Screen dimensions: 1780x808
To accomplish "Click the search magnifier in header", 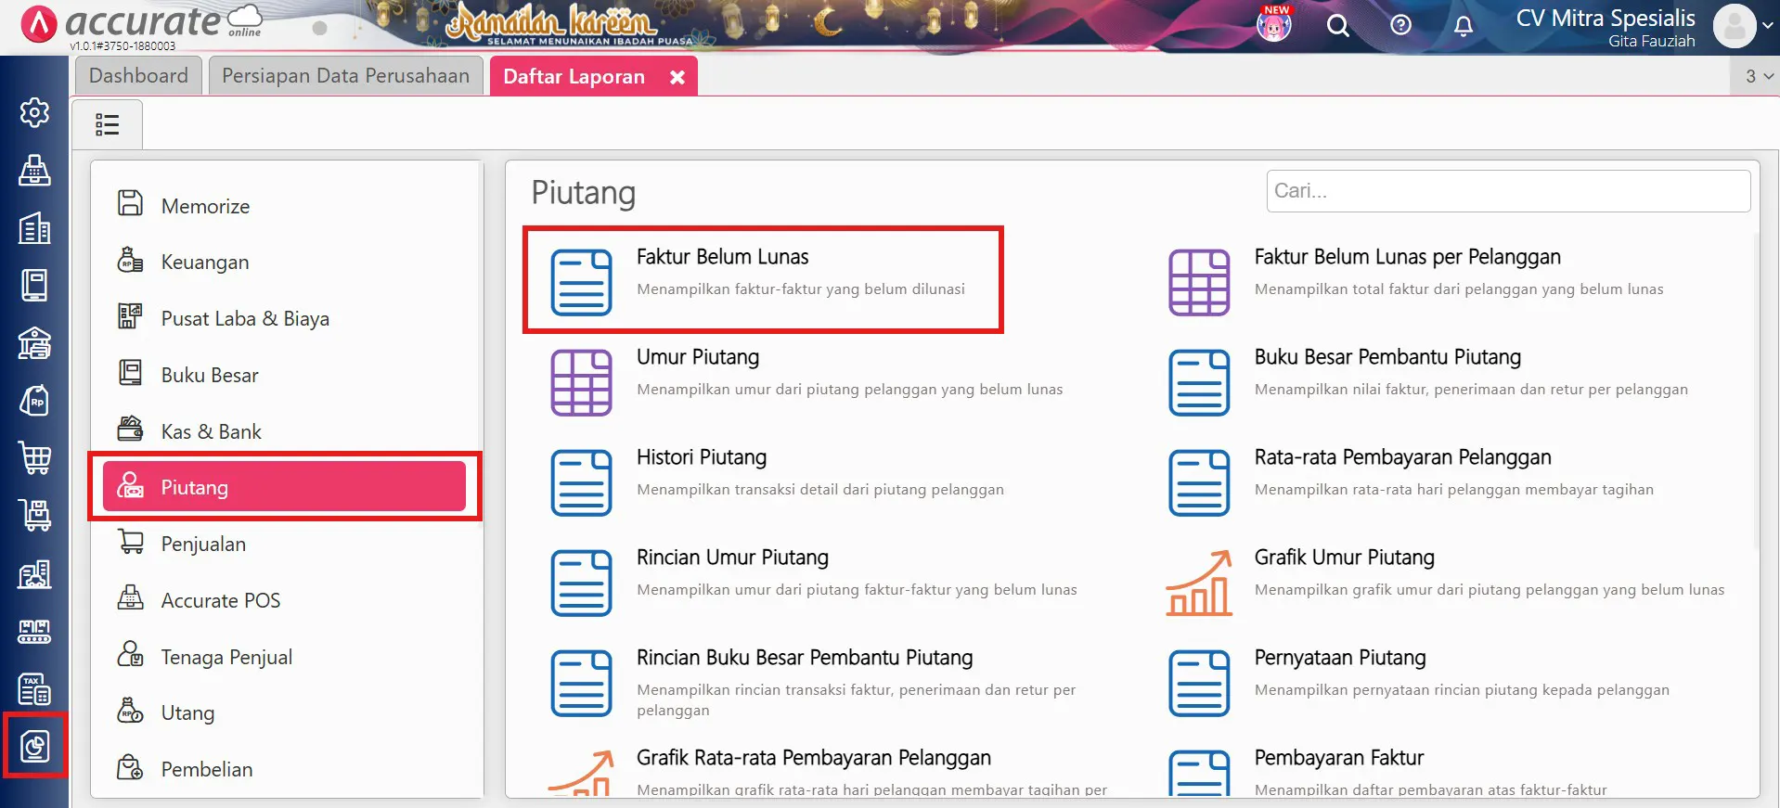I will click(x=1337, y=26).
